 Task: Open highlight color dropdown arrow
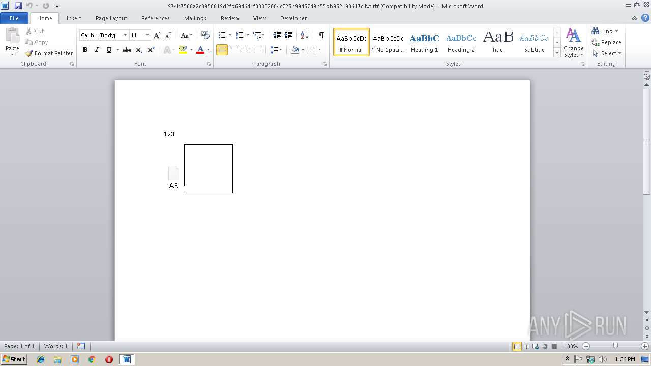coord(192,50)
